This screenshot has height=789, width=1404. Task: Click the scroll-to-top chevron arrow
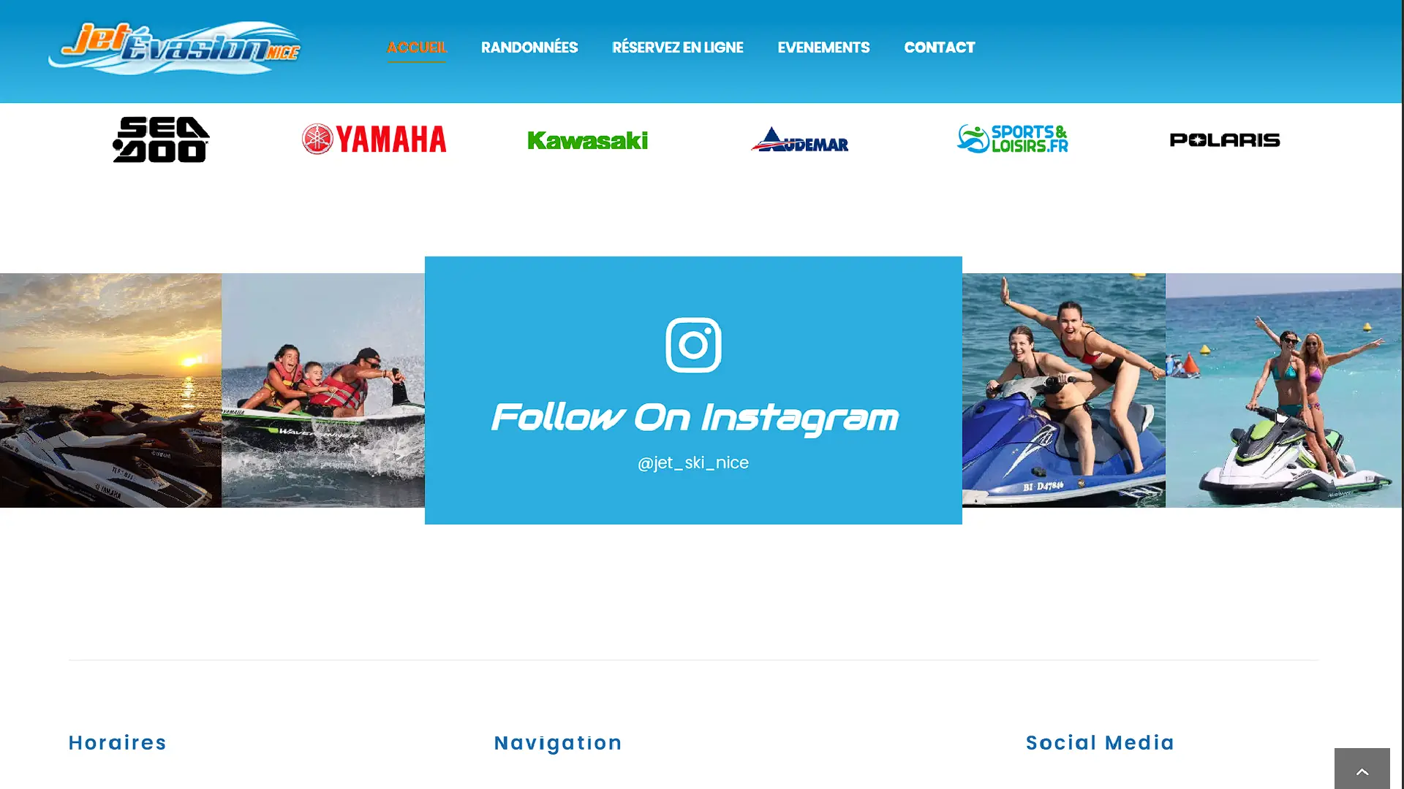[x=1362, y=770]
